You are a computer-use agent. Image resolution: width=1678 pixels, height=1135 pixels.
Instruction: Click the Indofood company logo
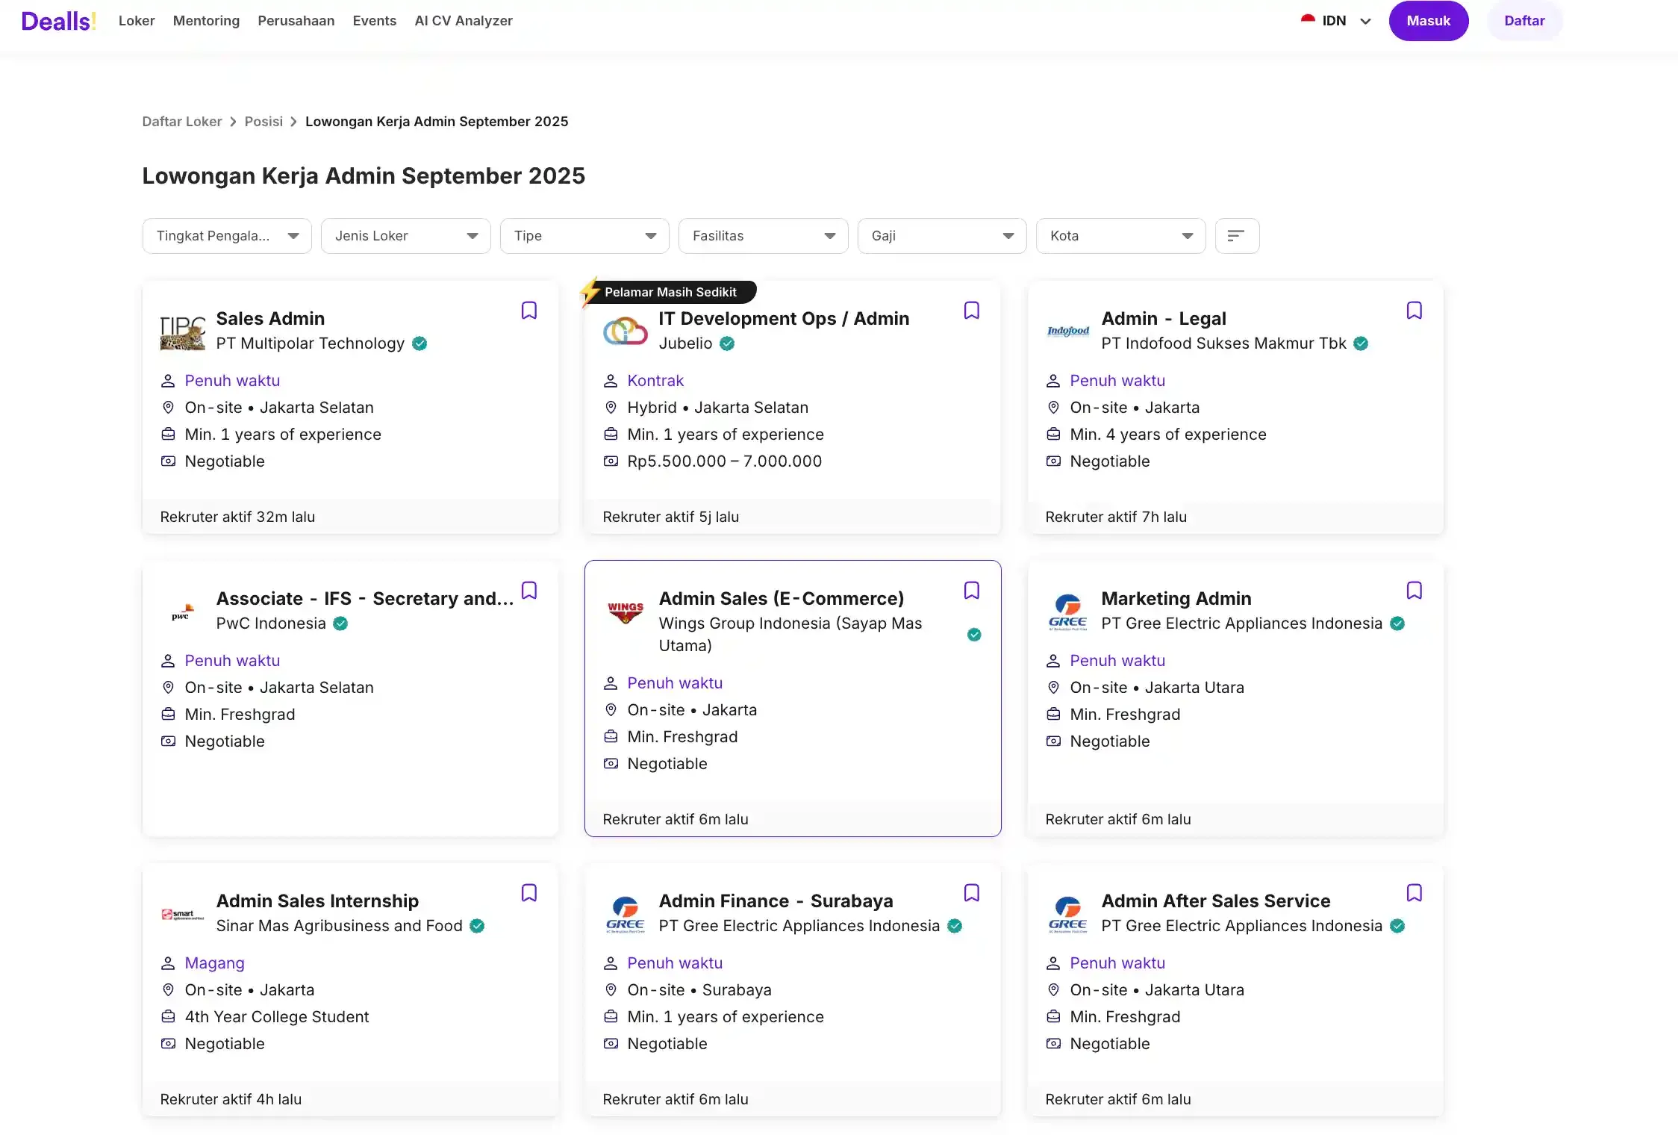pyautogui.click(x=1067, y=332)
